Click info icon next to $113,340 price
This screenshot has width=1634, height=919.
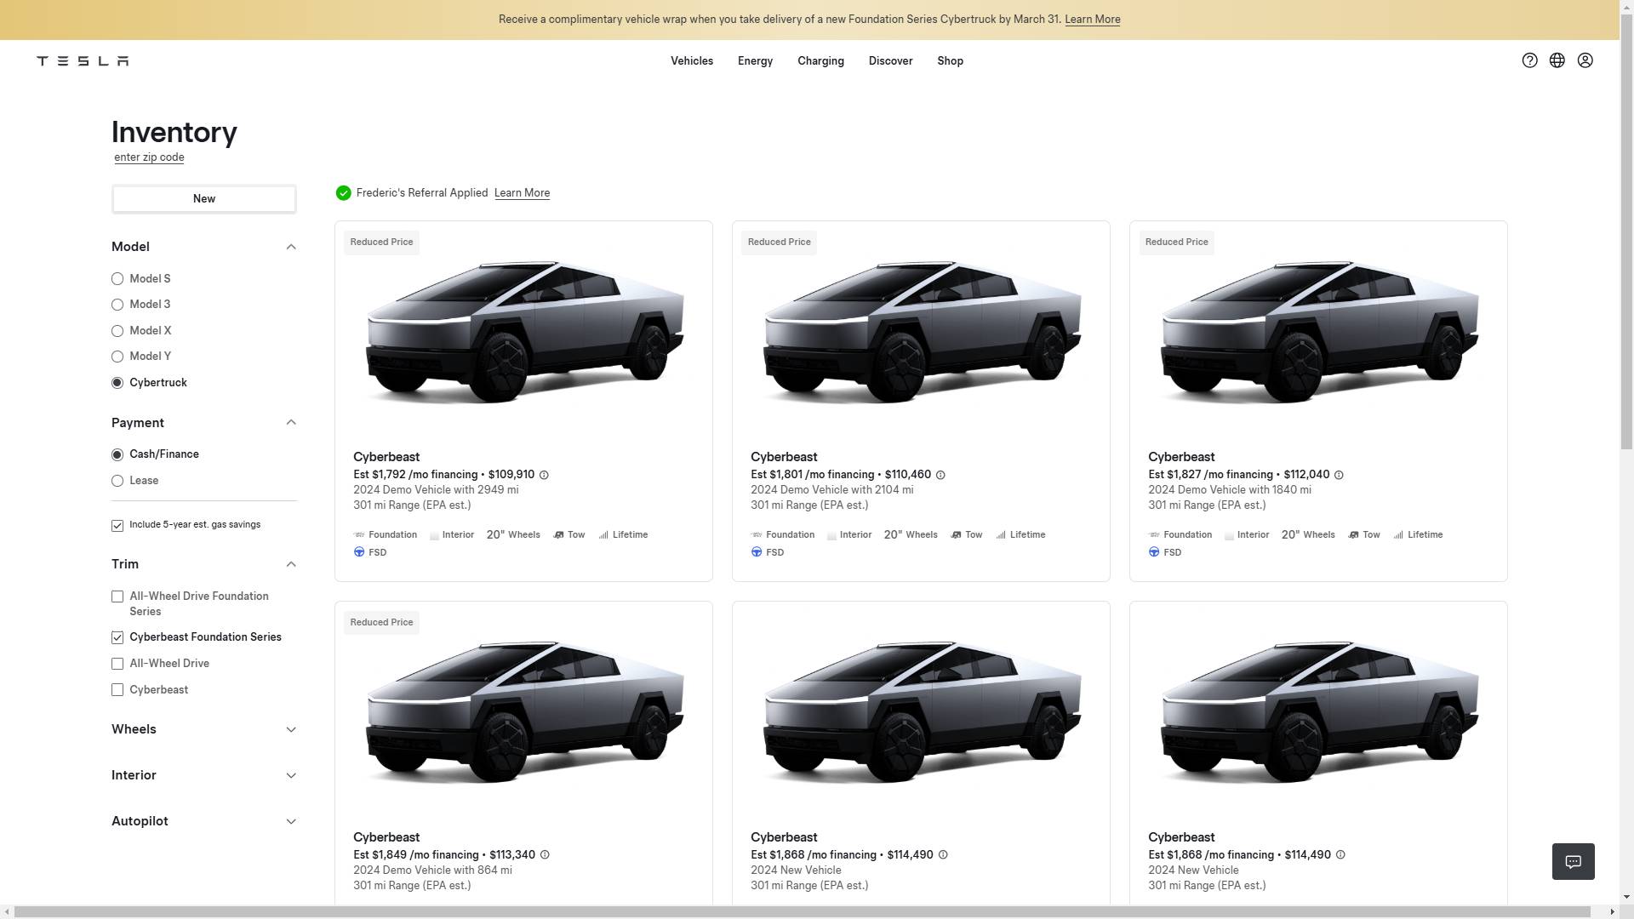pos(545,855)
